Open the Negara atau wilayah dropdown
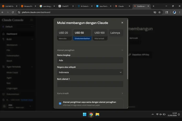Image resolution: width=182 pixels, height=121 pixels. tap(90, 72)
